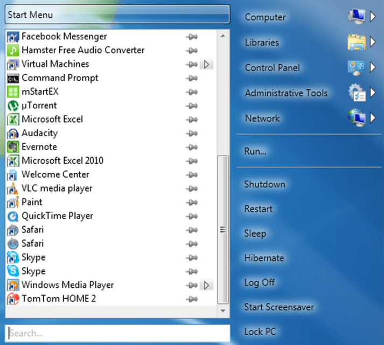
Task: Click Restart
Action: tap(259, 209)
